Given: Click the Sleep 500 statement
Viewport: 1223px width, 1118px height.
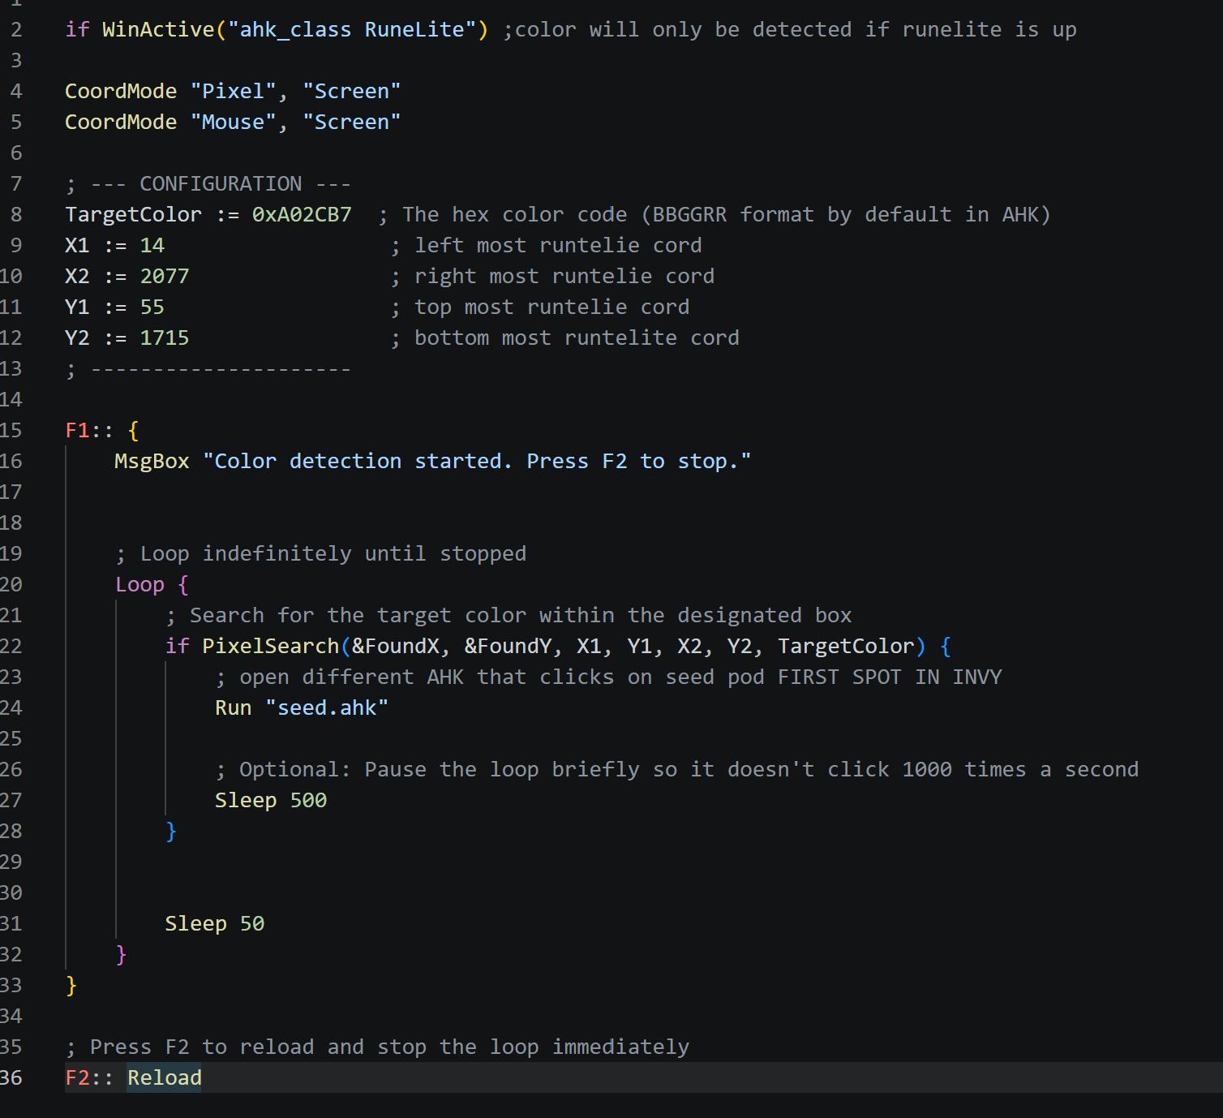Looking at the screenshot, I should (x=271, y=800).
